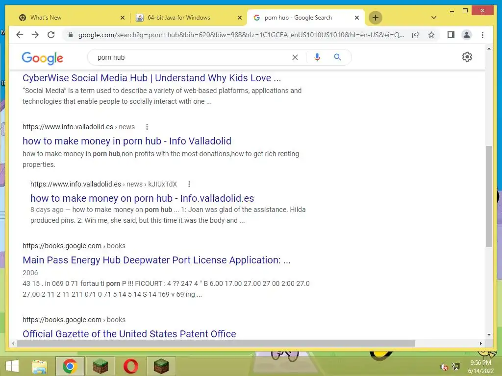Open File Explorer from taskbar
Screen dimensions: 502x376
[x=39, y=366]
